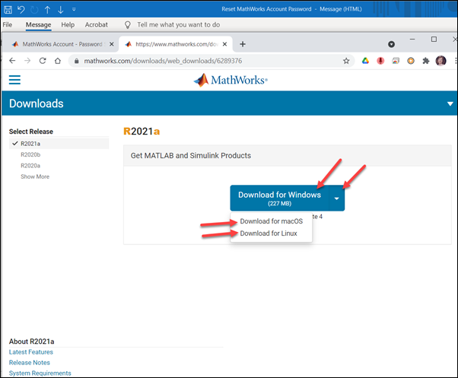
Task: Open the System Requirements link
Action: click(x=40, y=373)
